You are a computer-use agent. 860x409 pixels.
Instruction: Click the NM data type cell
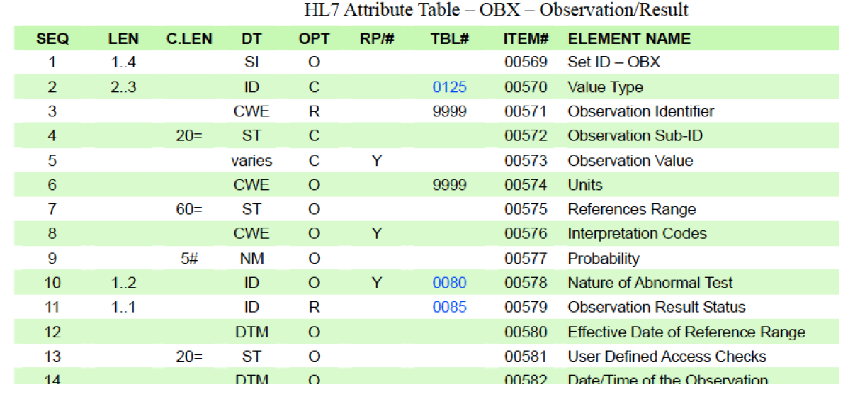coord(251,259)
